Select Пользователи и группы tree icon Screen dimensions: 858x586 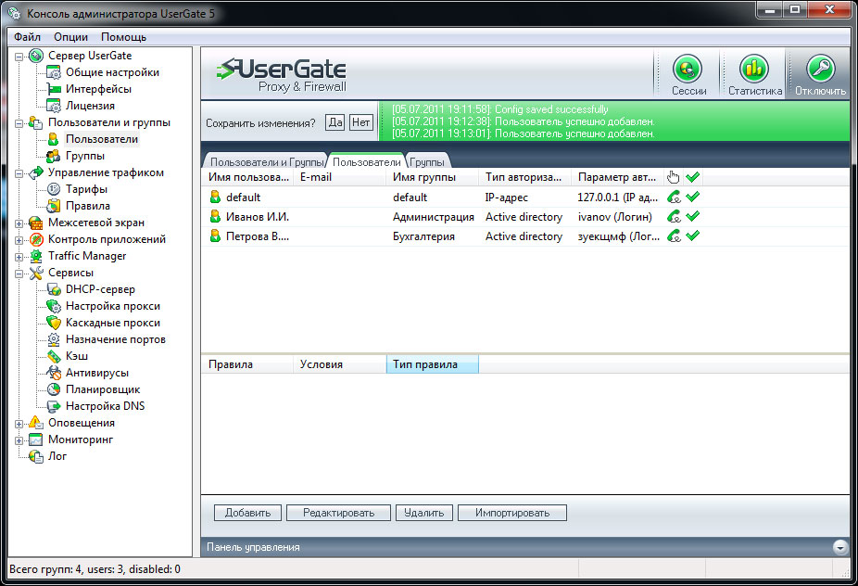pos(36,122)
